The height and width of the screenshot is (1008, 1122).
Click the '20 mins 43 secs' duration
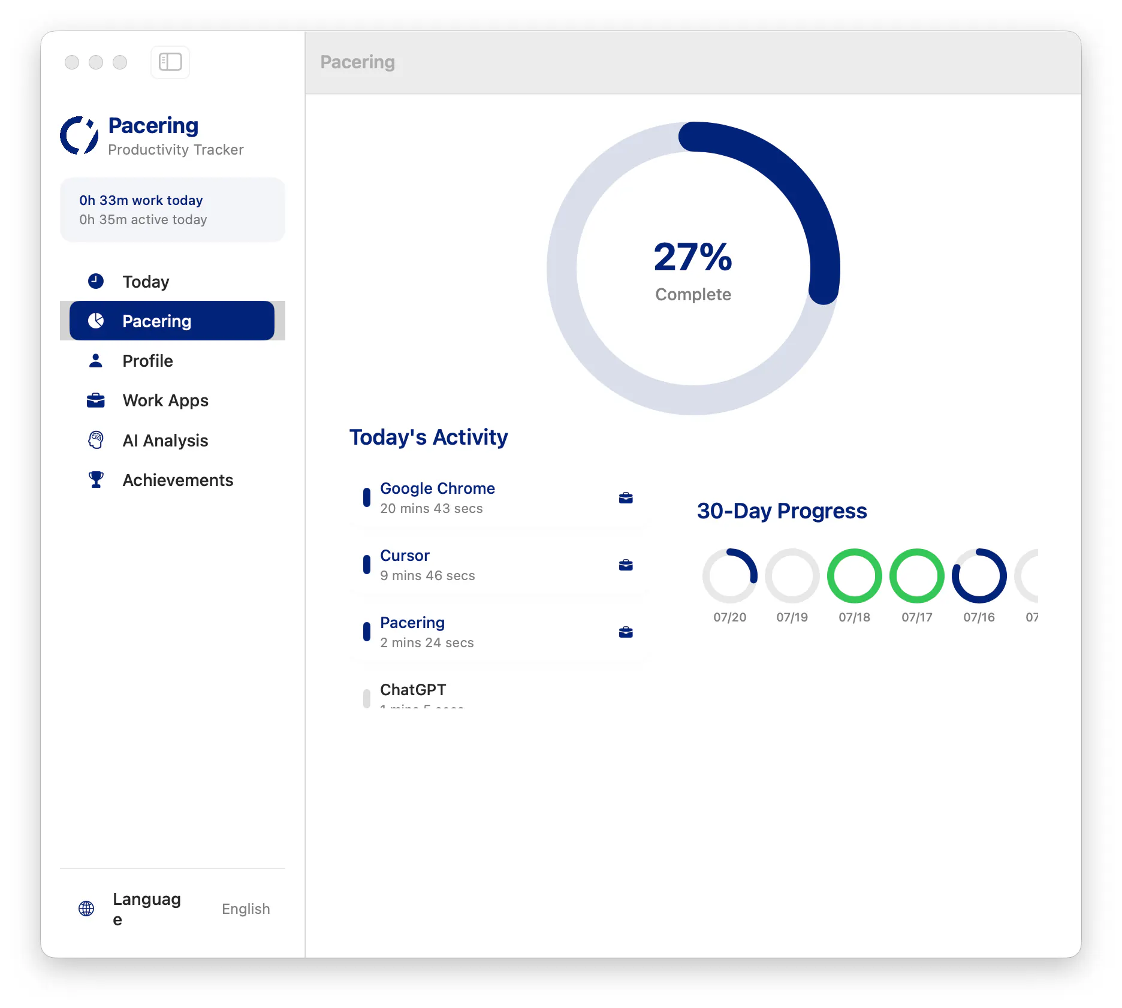[x=432, y=508]
